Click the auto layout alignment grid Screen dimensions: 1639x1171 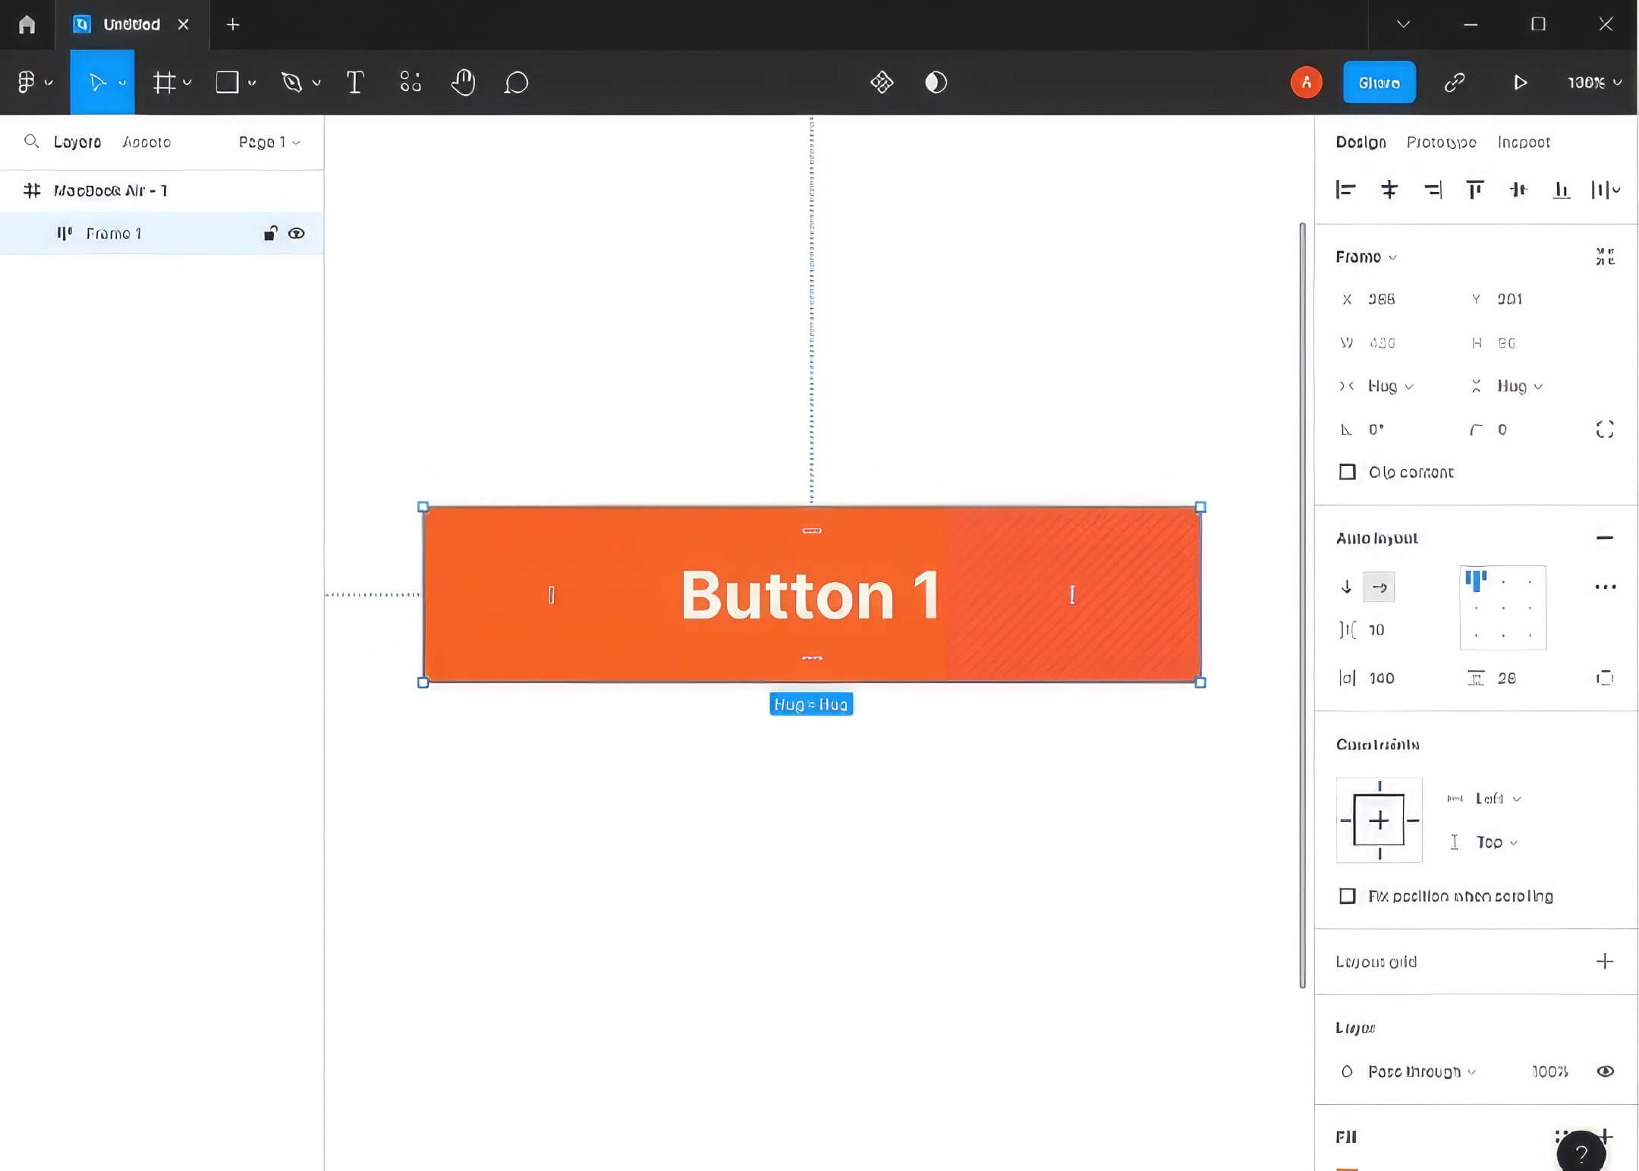pyautogui.click(x=1502, y=607)
